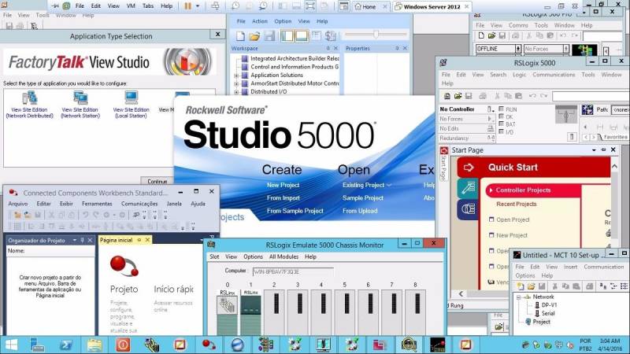Image resolution: width=630 pixels, height=354 pixels.
Task: Open Option menu in Architecture Builder window
Action: click(283, 21)
